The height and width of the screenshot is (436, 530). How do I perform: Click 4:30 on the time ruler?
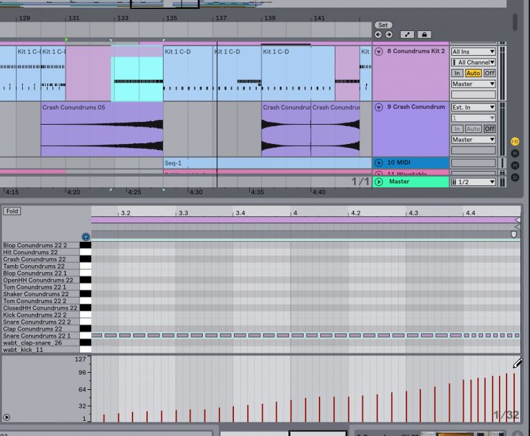196,192
